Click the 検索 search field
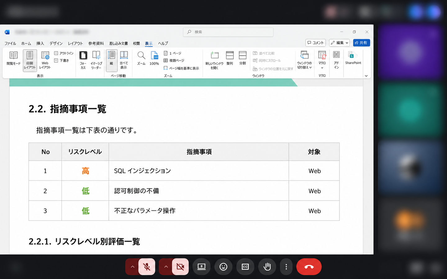Viewport: 447px width, 279px height. point(228,32)
